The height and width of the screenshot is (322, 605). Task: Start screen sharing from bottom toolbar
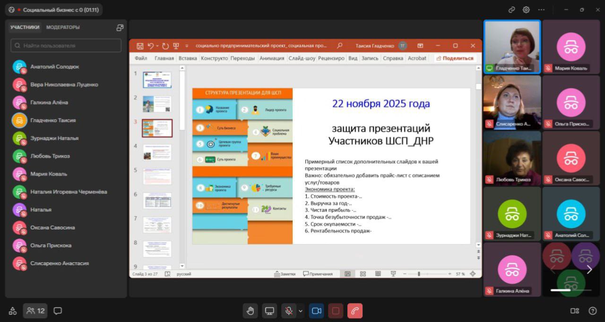tap(269, 311)
